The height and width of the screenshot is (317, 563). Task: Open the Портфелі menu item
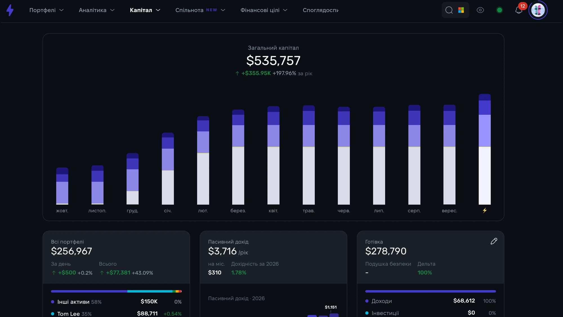(43, 10)
